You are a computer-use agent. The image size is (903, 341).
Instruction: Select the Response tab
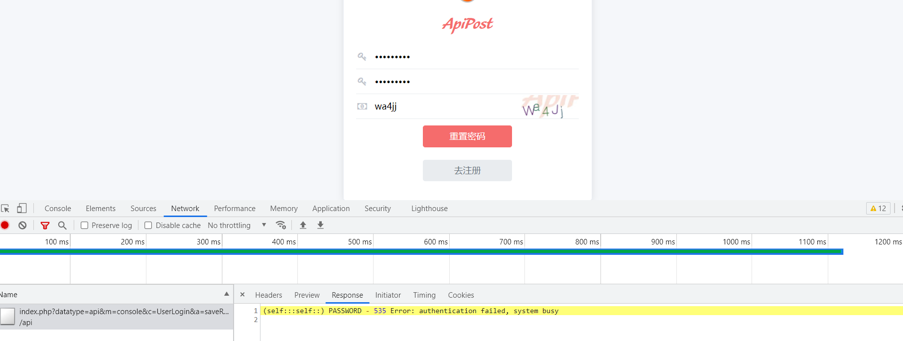point(347,295)
